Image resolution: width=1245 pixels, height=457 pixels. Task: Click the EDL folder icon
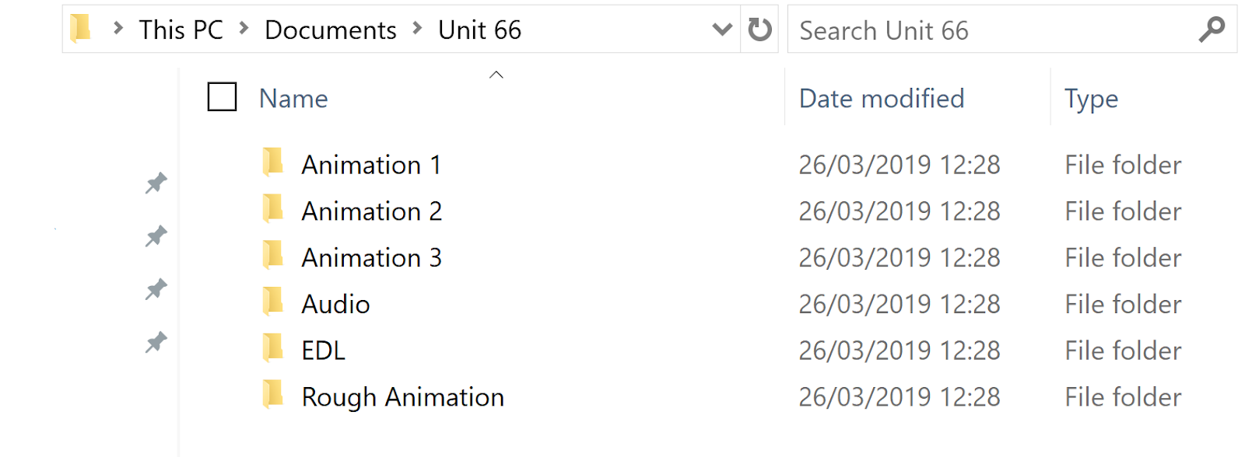[x=272, y=348]
